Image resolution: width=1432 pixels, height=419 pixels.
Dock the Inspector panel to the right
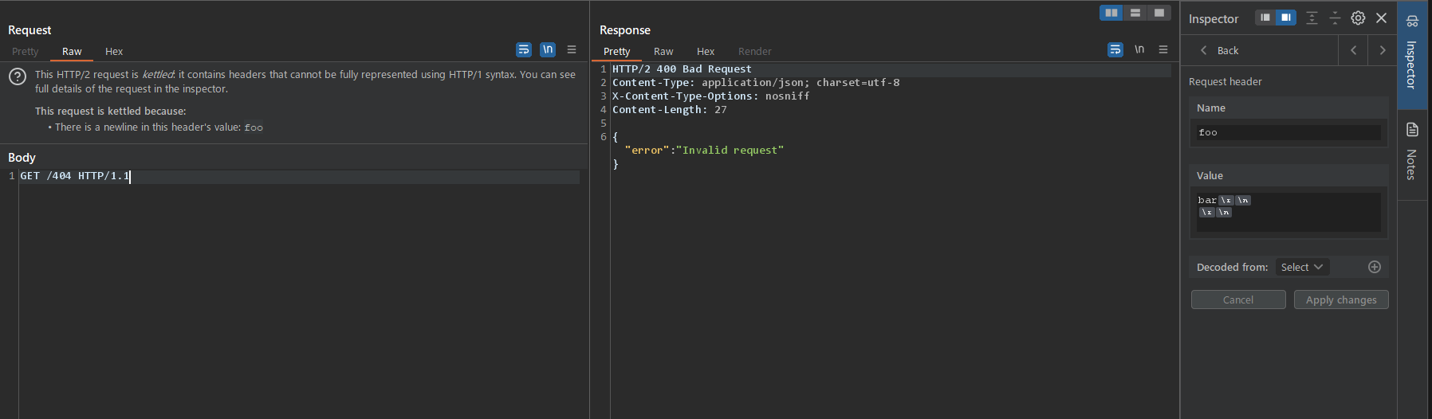pyautogui.click(x=1286, y=18)
